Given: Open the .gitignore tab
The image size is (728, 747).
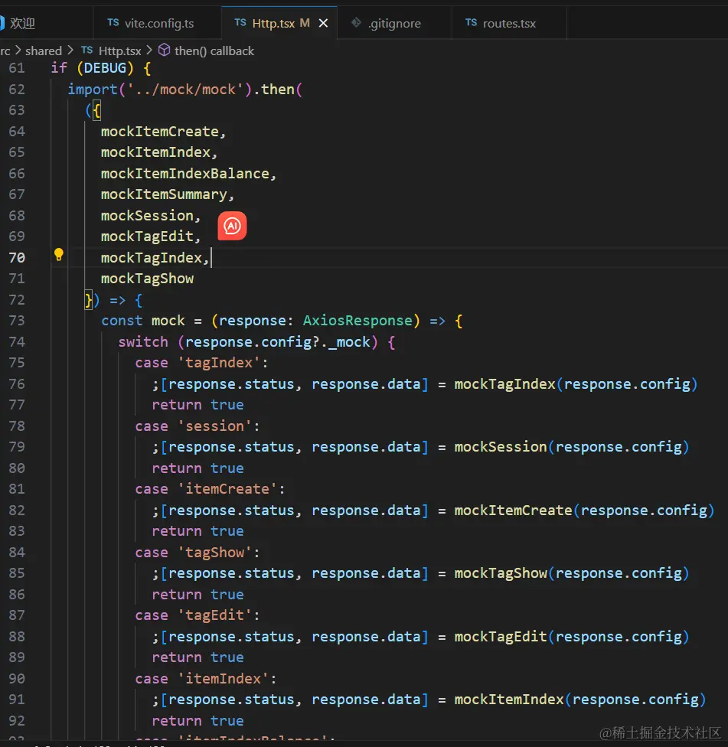Looking at the screenshot, I should click(x=393, y=23).
